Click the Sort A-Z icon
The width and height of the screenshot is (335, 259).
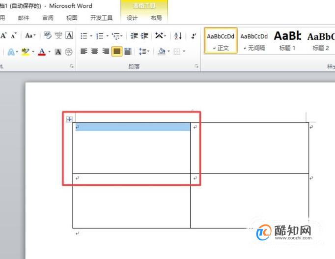(x=178, y=36)
